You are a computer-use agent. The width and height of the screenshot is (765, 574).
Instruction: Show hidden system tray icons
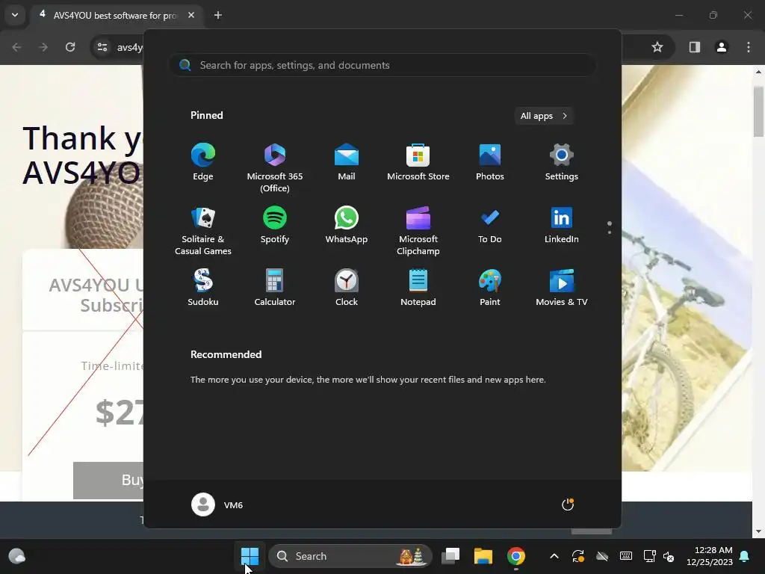click(554, 556)
